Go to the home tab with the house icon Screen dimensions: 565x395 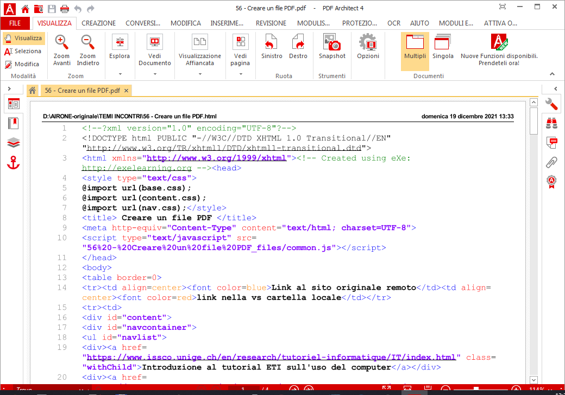coord(33,90)
